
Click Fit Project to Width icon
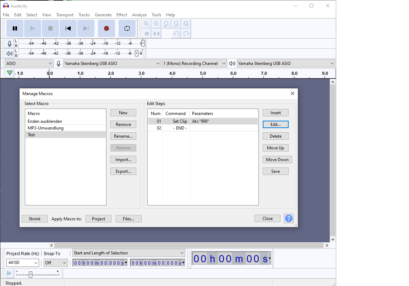point(176,24)
